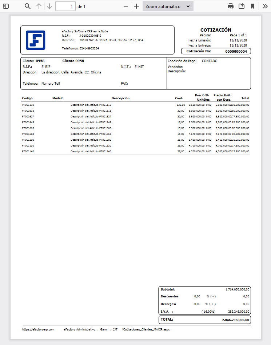The height and width of the screenshot is (345, 271).
Task: Zoom in with the plus button
Action: [x=136, y=6]
